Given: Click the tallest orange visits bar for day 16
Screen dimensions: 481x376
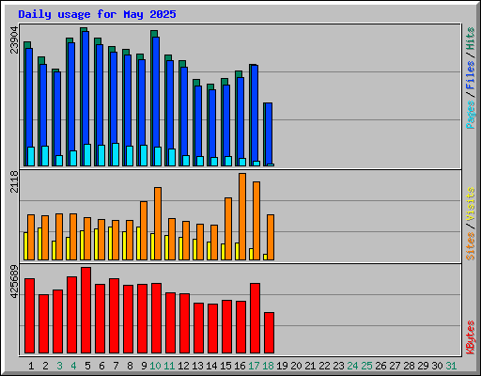Looking at the screenshot, I should 242,216.
